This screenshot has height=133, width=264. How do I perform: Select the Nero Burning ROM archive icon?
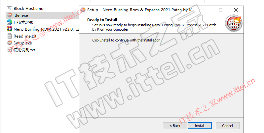pyautogui.click(x=10, y=29)
